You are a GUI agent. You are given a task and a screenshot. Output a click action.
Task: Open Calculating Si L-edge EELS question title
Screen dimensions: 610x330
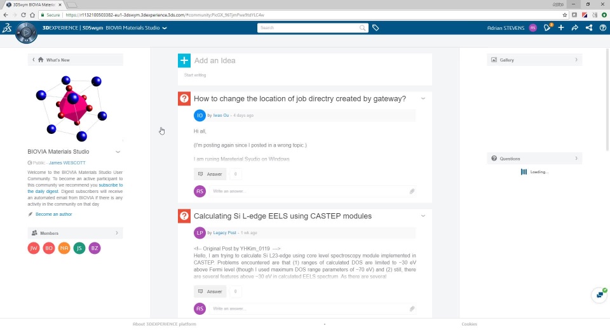tap(282, 216)
